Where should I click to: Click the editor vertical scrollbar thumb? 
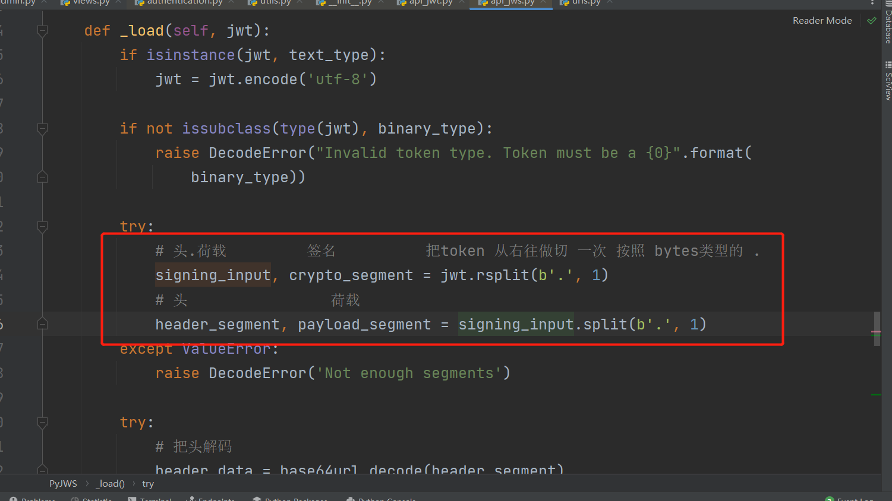pos(877,329)
